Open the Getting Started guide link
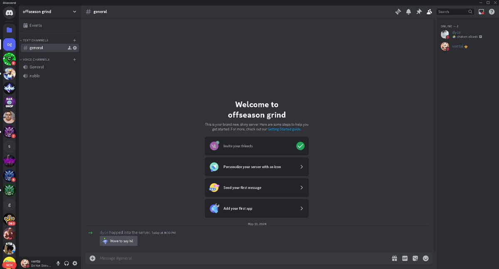Screen dimensions: 499x269 [x=284, y=130]
